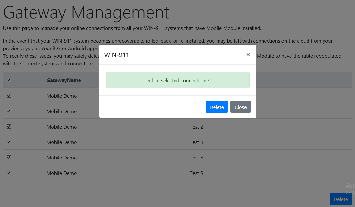Image resolution: width=355 pixels, height=207 pixels.
Task: Click the 'Delete selected connections?' message
Action: (x=177, y=80)
